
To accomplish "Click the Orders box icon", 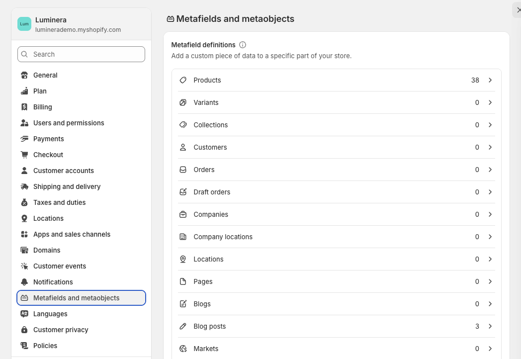I will [182, 170].
